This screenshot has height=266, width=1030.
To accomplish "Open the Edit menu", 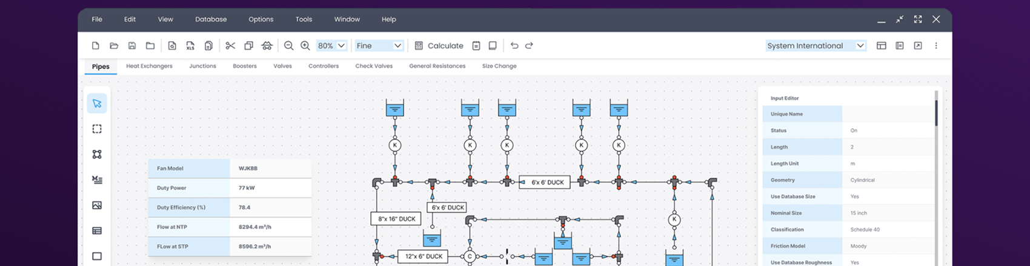I will click(x=130, y=19).
